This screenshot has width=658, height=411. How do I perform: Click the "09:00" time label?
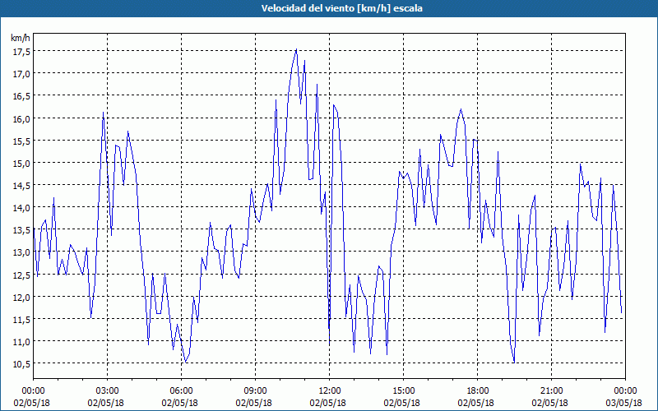pos(255,391)
